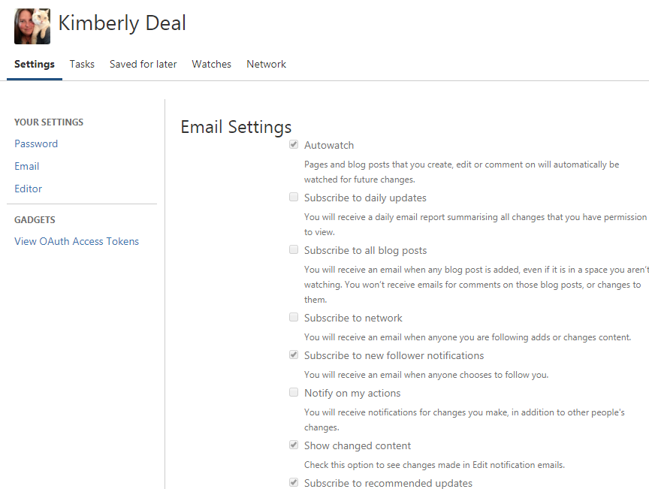The width and height of the screenshot is (649, 489).
Task: Check Subscribe to all blog posts
Action: pyautogui.click(x=294, y=249)
